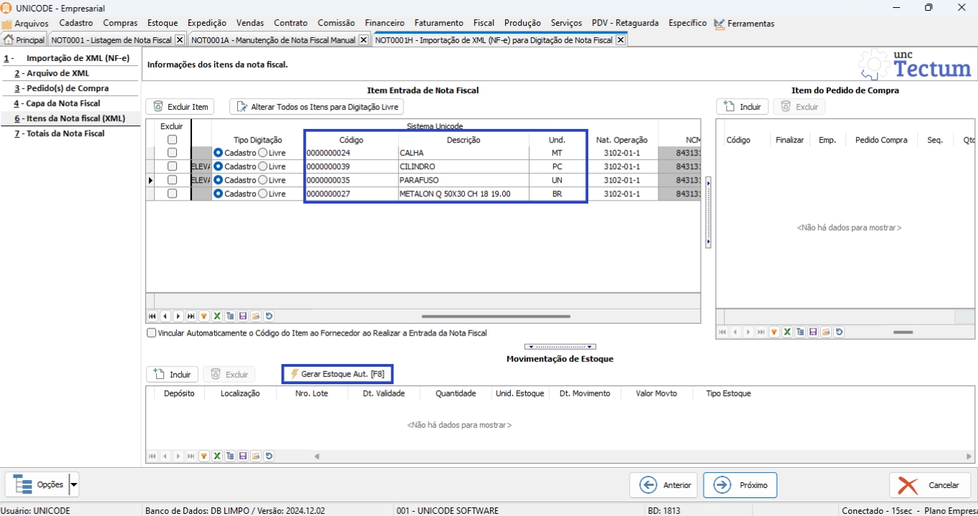Select Livre radio for the PARAFUSO row
Image resolution: width=978 pixels, height=516 pixels.
pyautogui.click(x=263, y=180)
